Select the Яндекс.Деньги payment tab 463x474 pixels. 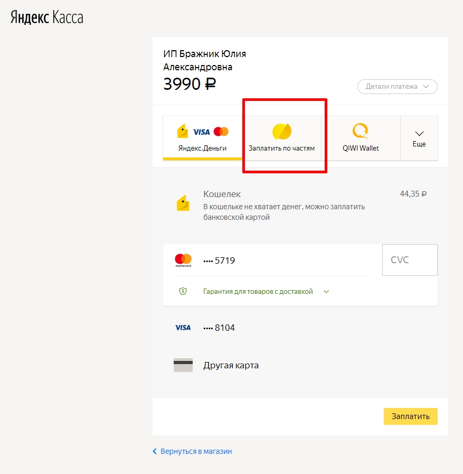coord(202,137)
